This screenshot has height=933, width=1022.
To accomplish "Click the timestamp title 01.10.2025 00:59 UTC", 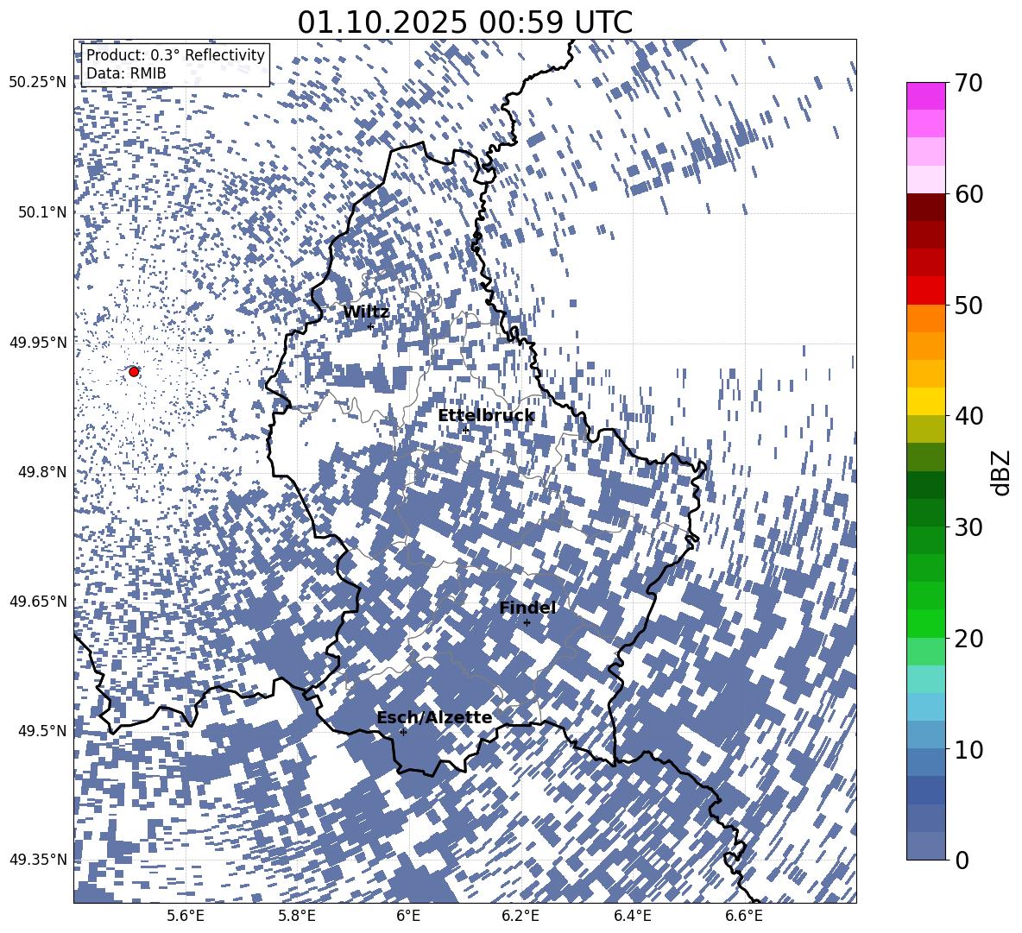I will pyautogui.click(x=464, y=22).
